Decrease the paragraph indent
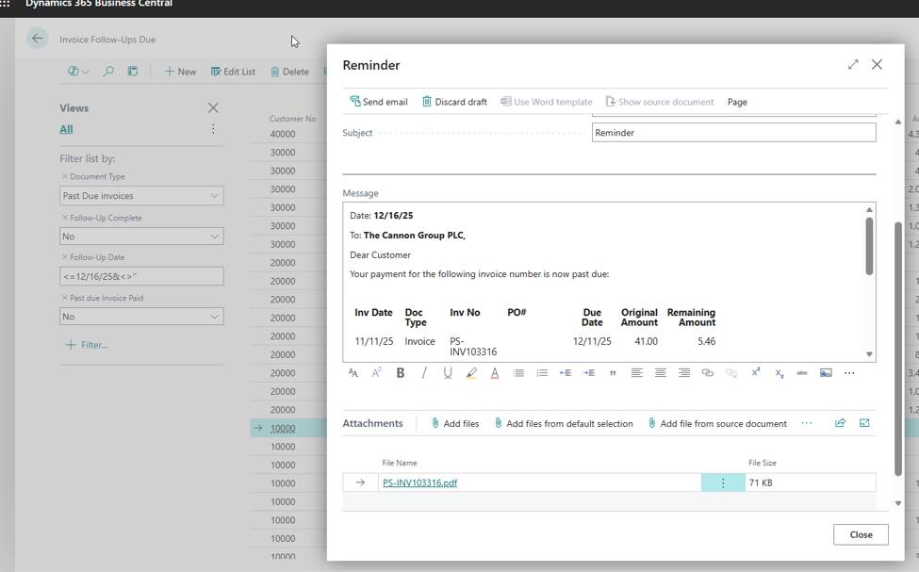 (566, 373)
